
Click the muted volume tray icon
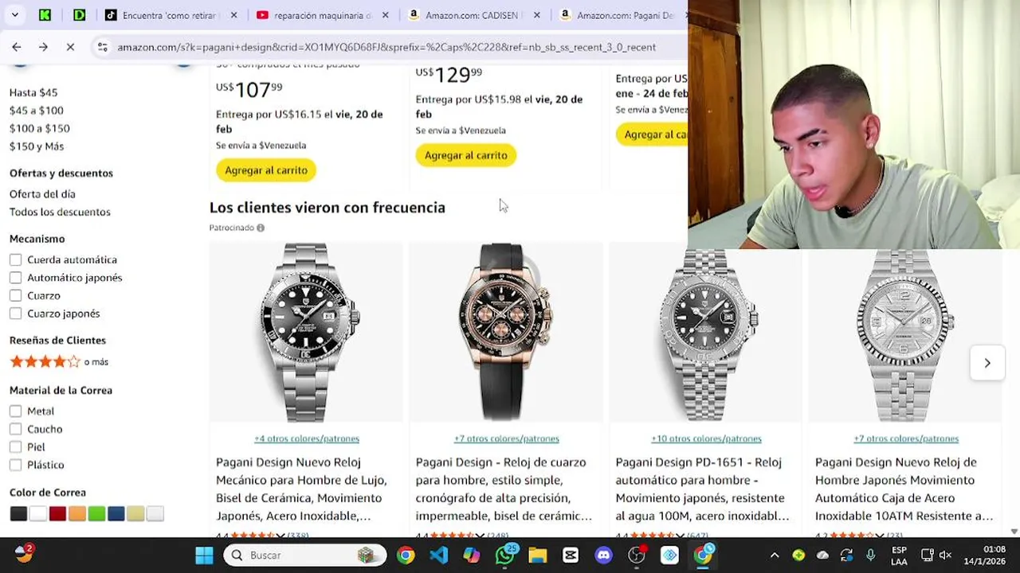coord(945,555)
